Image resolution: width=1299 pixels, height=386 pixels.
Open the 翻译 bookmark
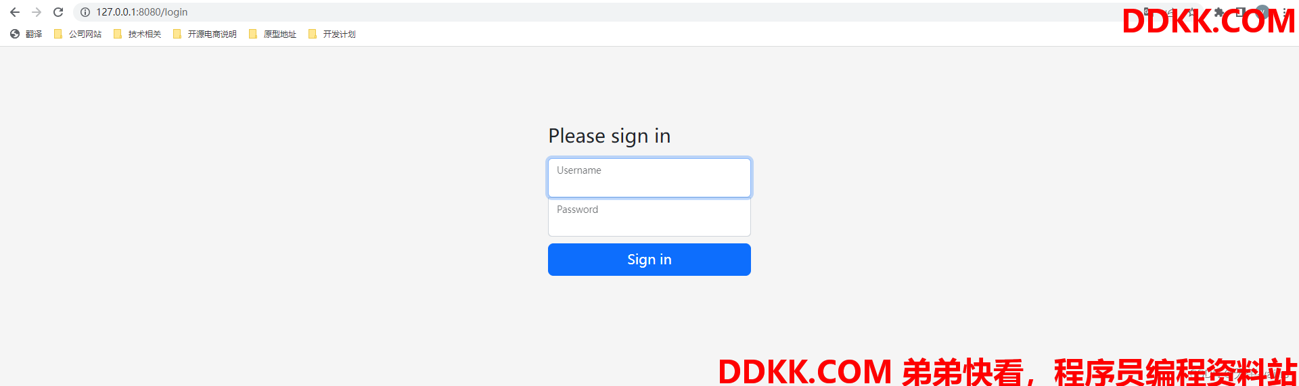26,34
